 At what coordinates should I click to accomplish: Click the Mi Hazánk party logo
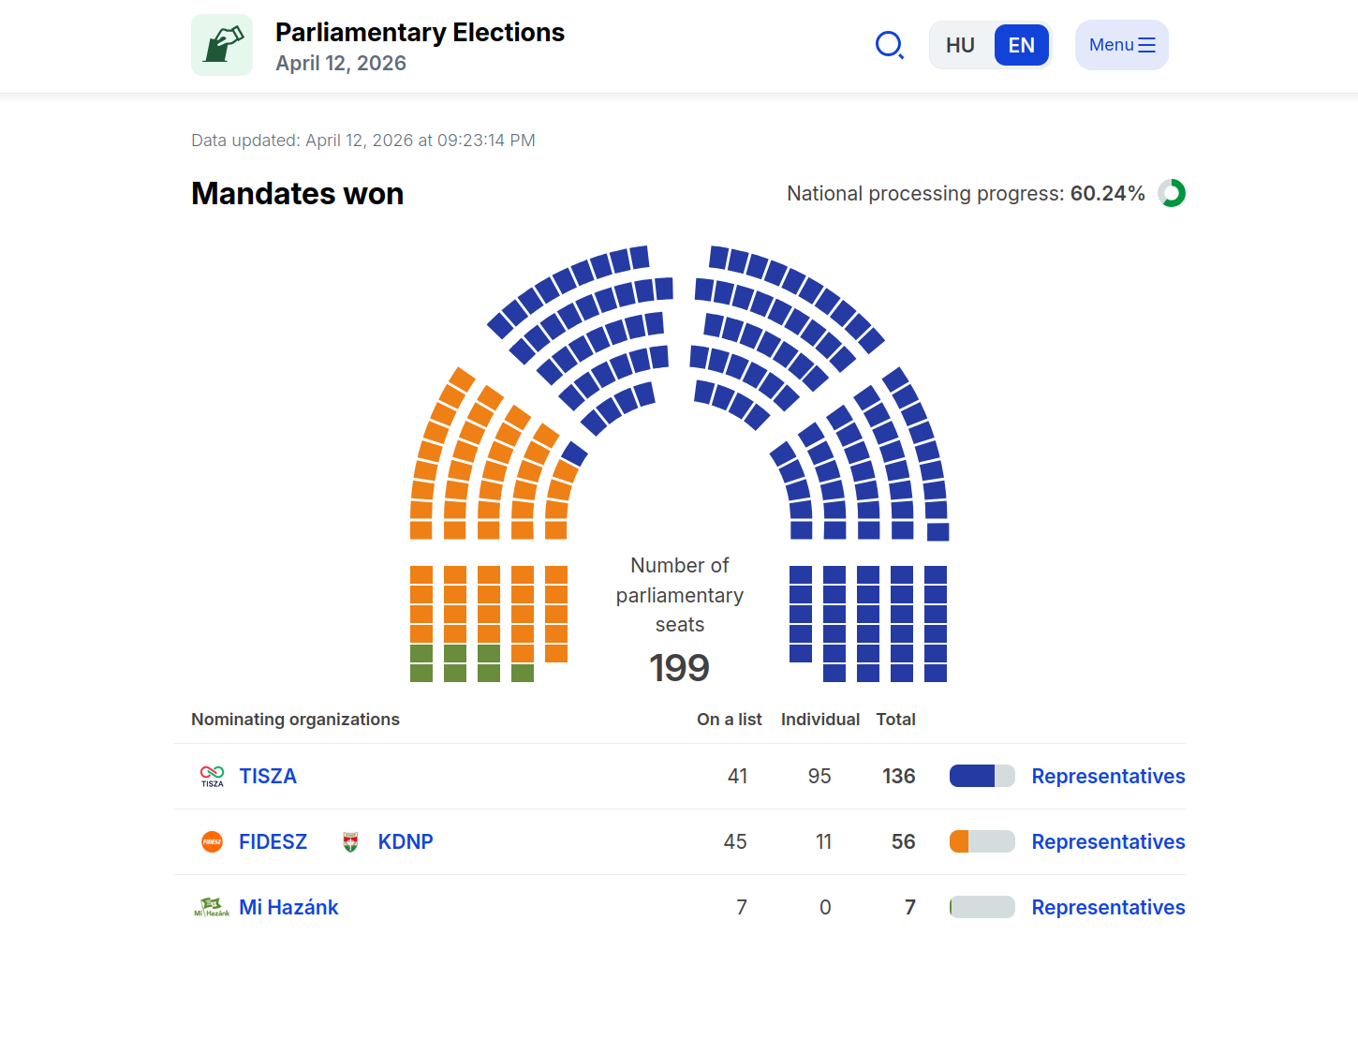point(212,907)
